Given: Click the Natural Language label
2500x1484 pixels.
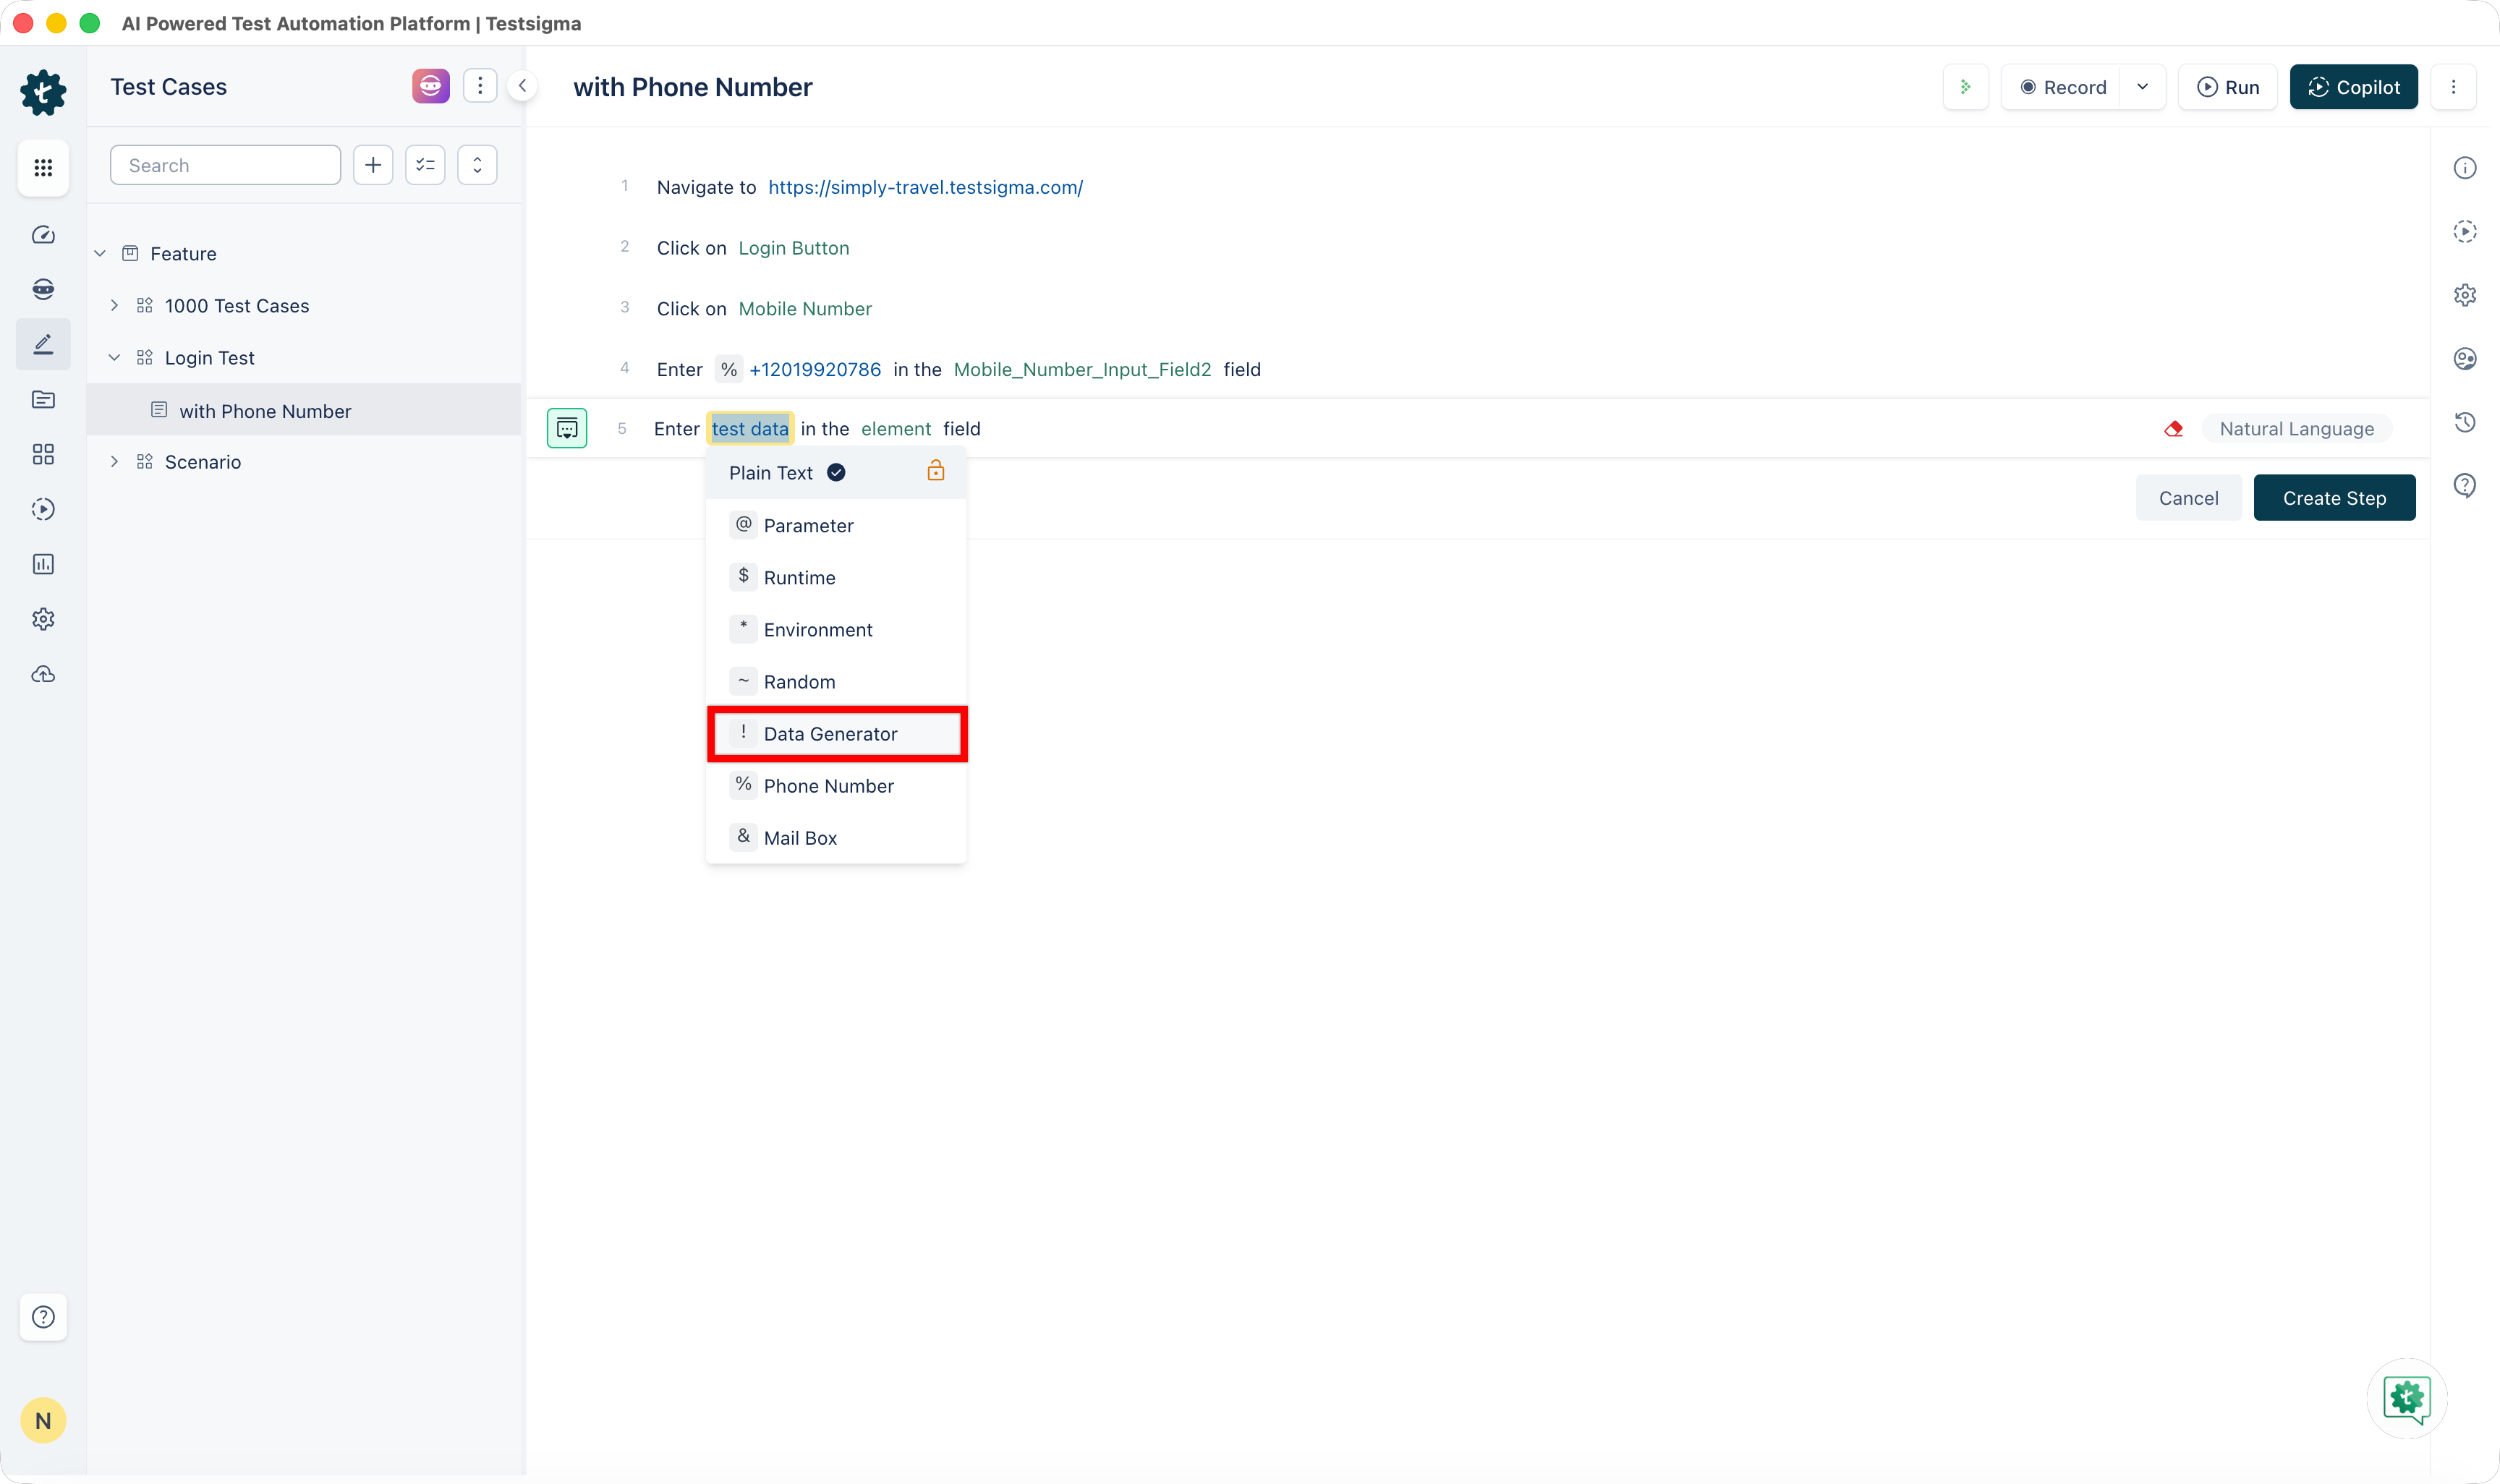Looking at the screenshot, I should click(x=2296, y=429).
